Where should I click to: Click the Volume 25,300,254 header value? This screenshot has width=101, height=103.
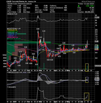pos(89,12)
